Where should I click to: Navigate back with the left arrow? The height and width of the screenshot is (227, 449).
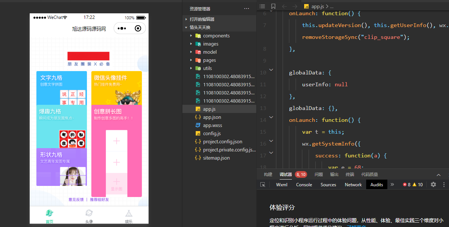(x=284, y=6)
